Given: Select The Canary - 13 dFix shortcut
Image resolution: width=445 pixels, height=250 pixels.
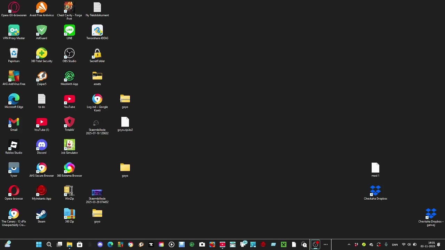Looking at the screenshot, I should point(14,217).
